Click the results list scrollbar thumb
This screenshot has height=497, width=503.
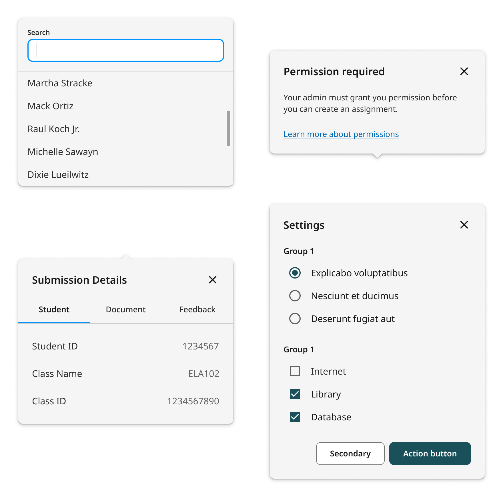[x=228, y=128]
